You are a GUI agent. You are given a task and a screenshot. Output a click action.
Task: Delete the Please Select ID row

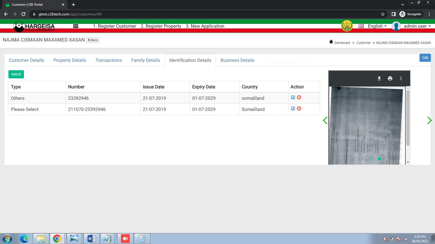(299, 108)
